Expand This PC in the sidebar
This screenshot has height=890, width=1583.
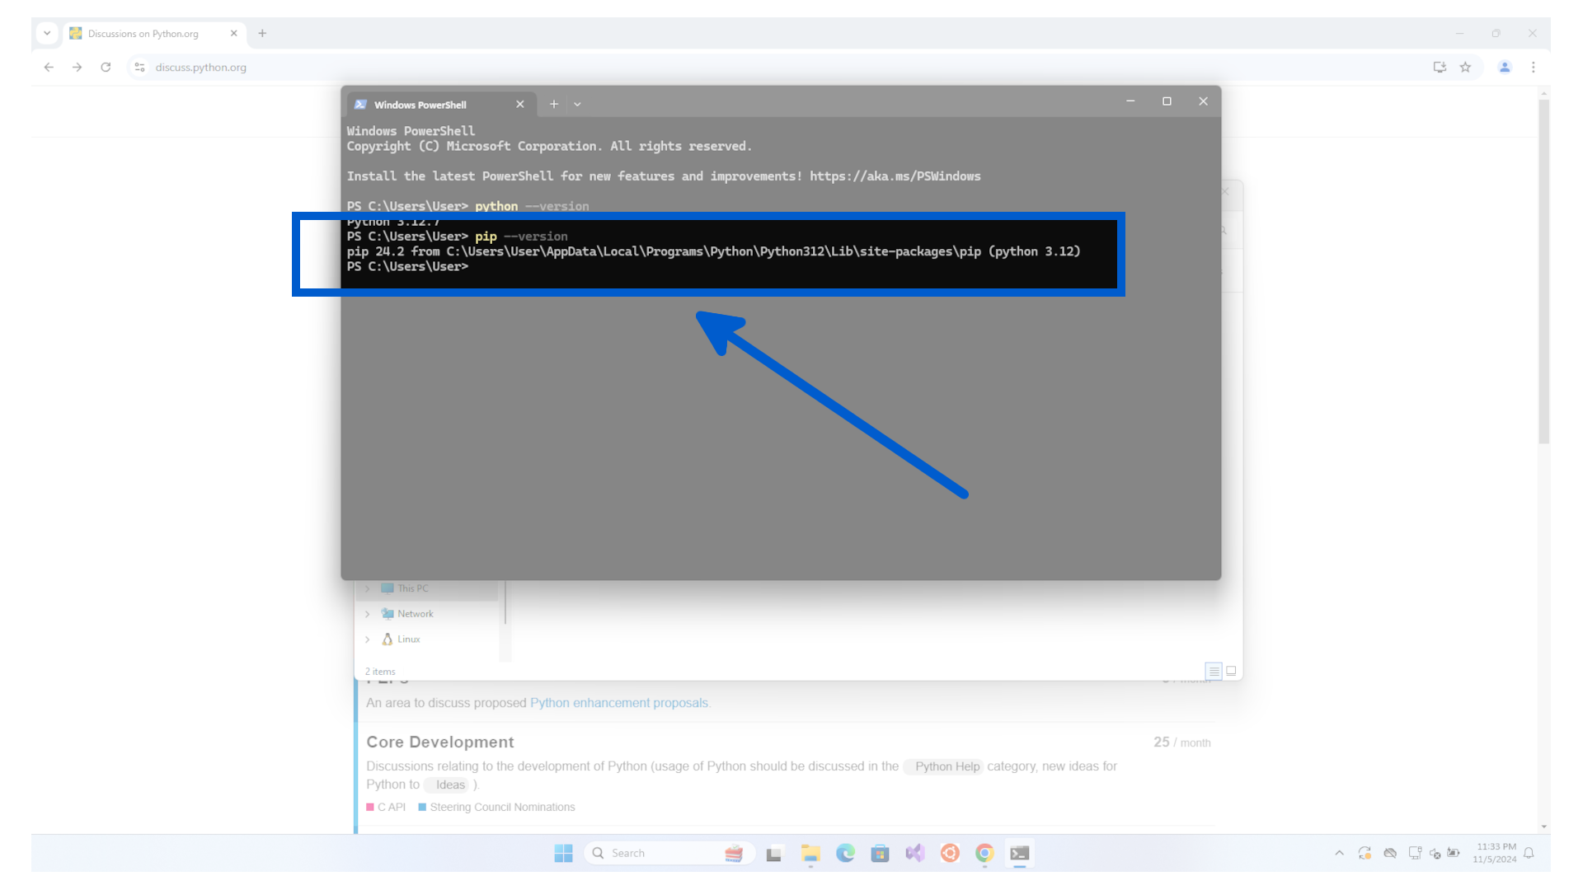pyautogui.click(x=369, y=588)
